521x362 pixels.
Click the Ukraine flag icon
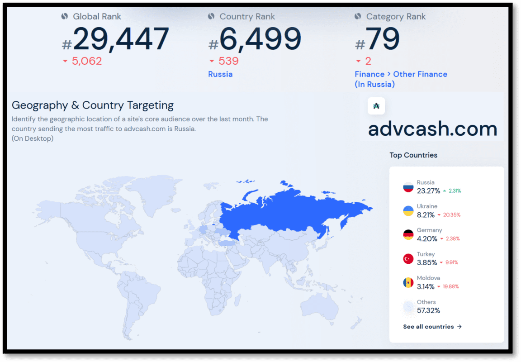coord(408,211)
